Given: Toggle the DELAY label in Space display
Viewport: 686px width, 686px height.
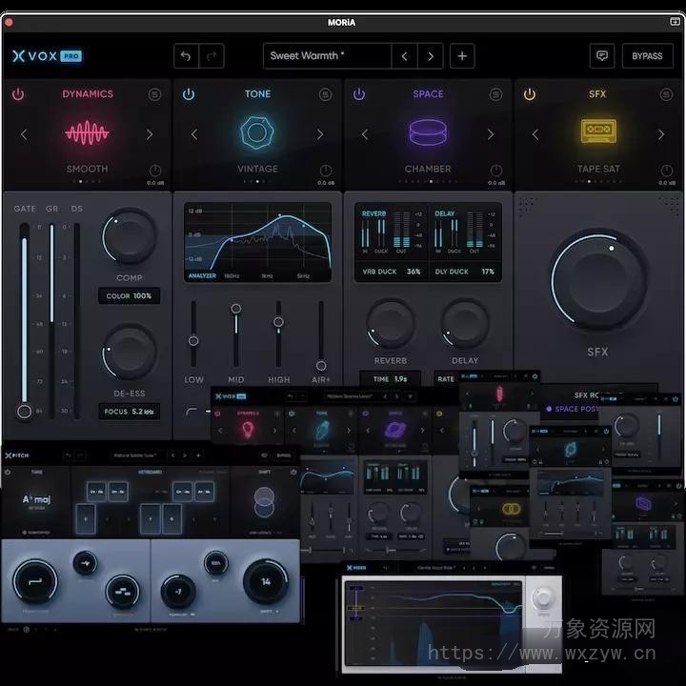Looking at the screenshot, I should click(445, 213).
